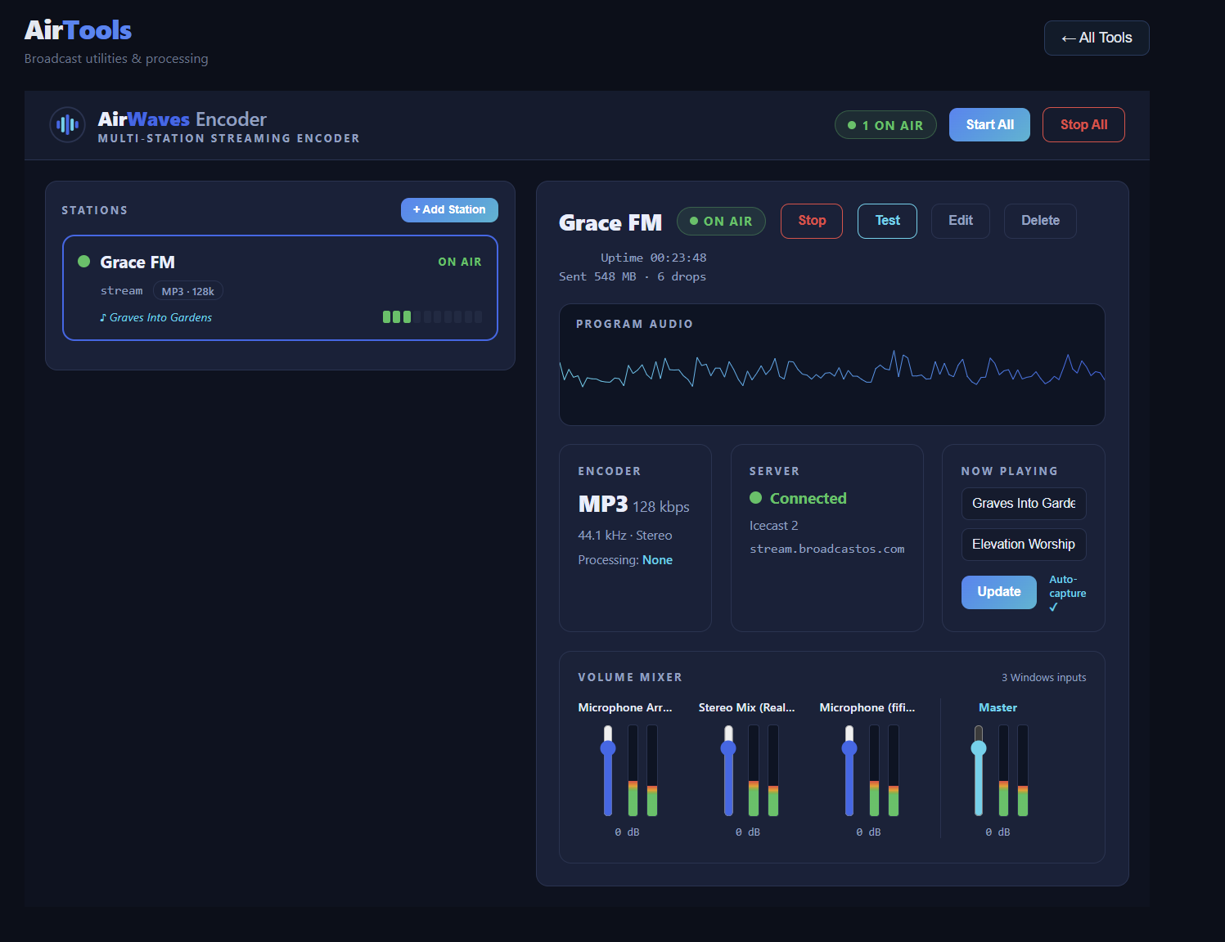Click the 3 Windows inputs label
The height and width of the screenshot is (942, 1225).
pyautogui.click(x=1044, y=677)
